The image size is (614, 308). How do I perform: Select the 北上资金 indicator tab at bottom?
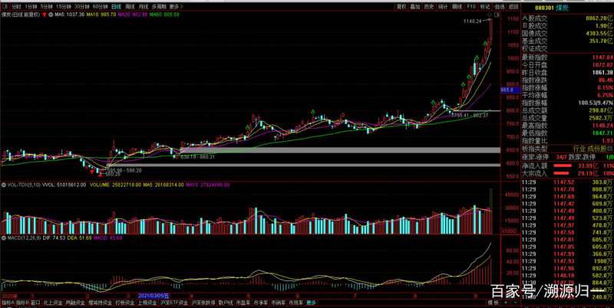click(x=54, y=303)
